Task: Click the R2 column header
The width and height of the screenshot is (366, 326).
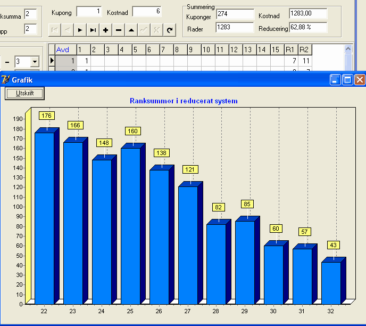Action: (x=305, y=50)
